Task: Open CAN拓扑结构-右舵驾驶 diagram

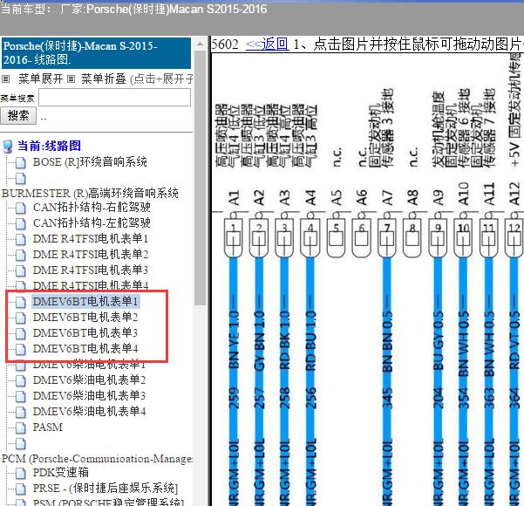Action: pyautogui.click(x=92, y=208)
